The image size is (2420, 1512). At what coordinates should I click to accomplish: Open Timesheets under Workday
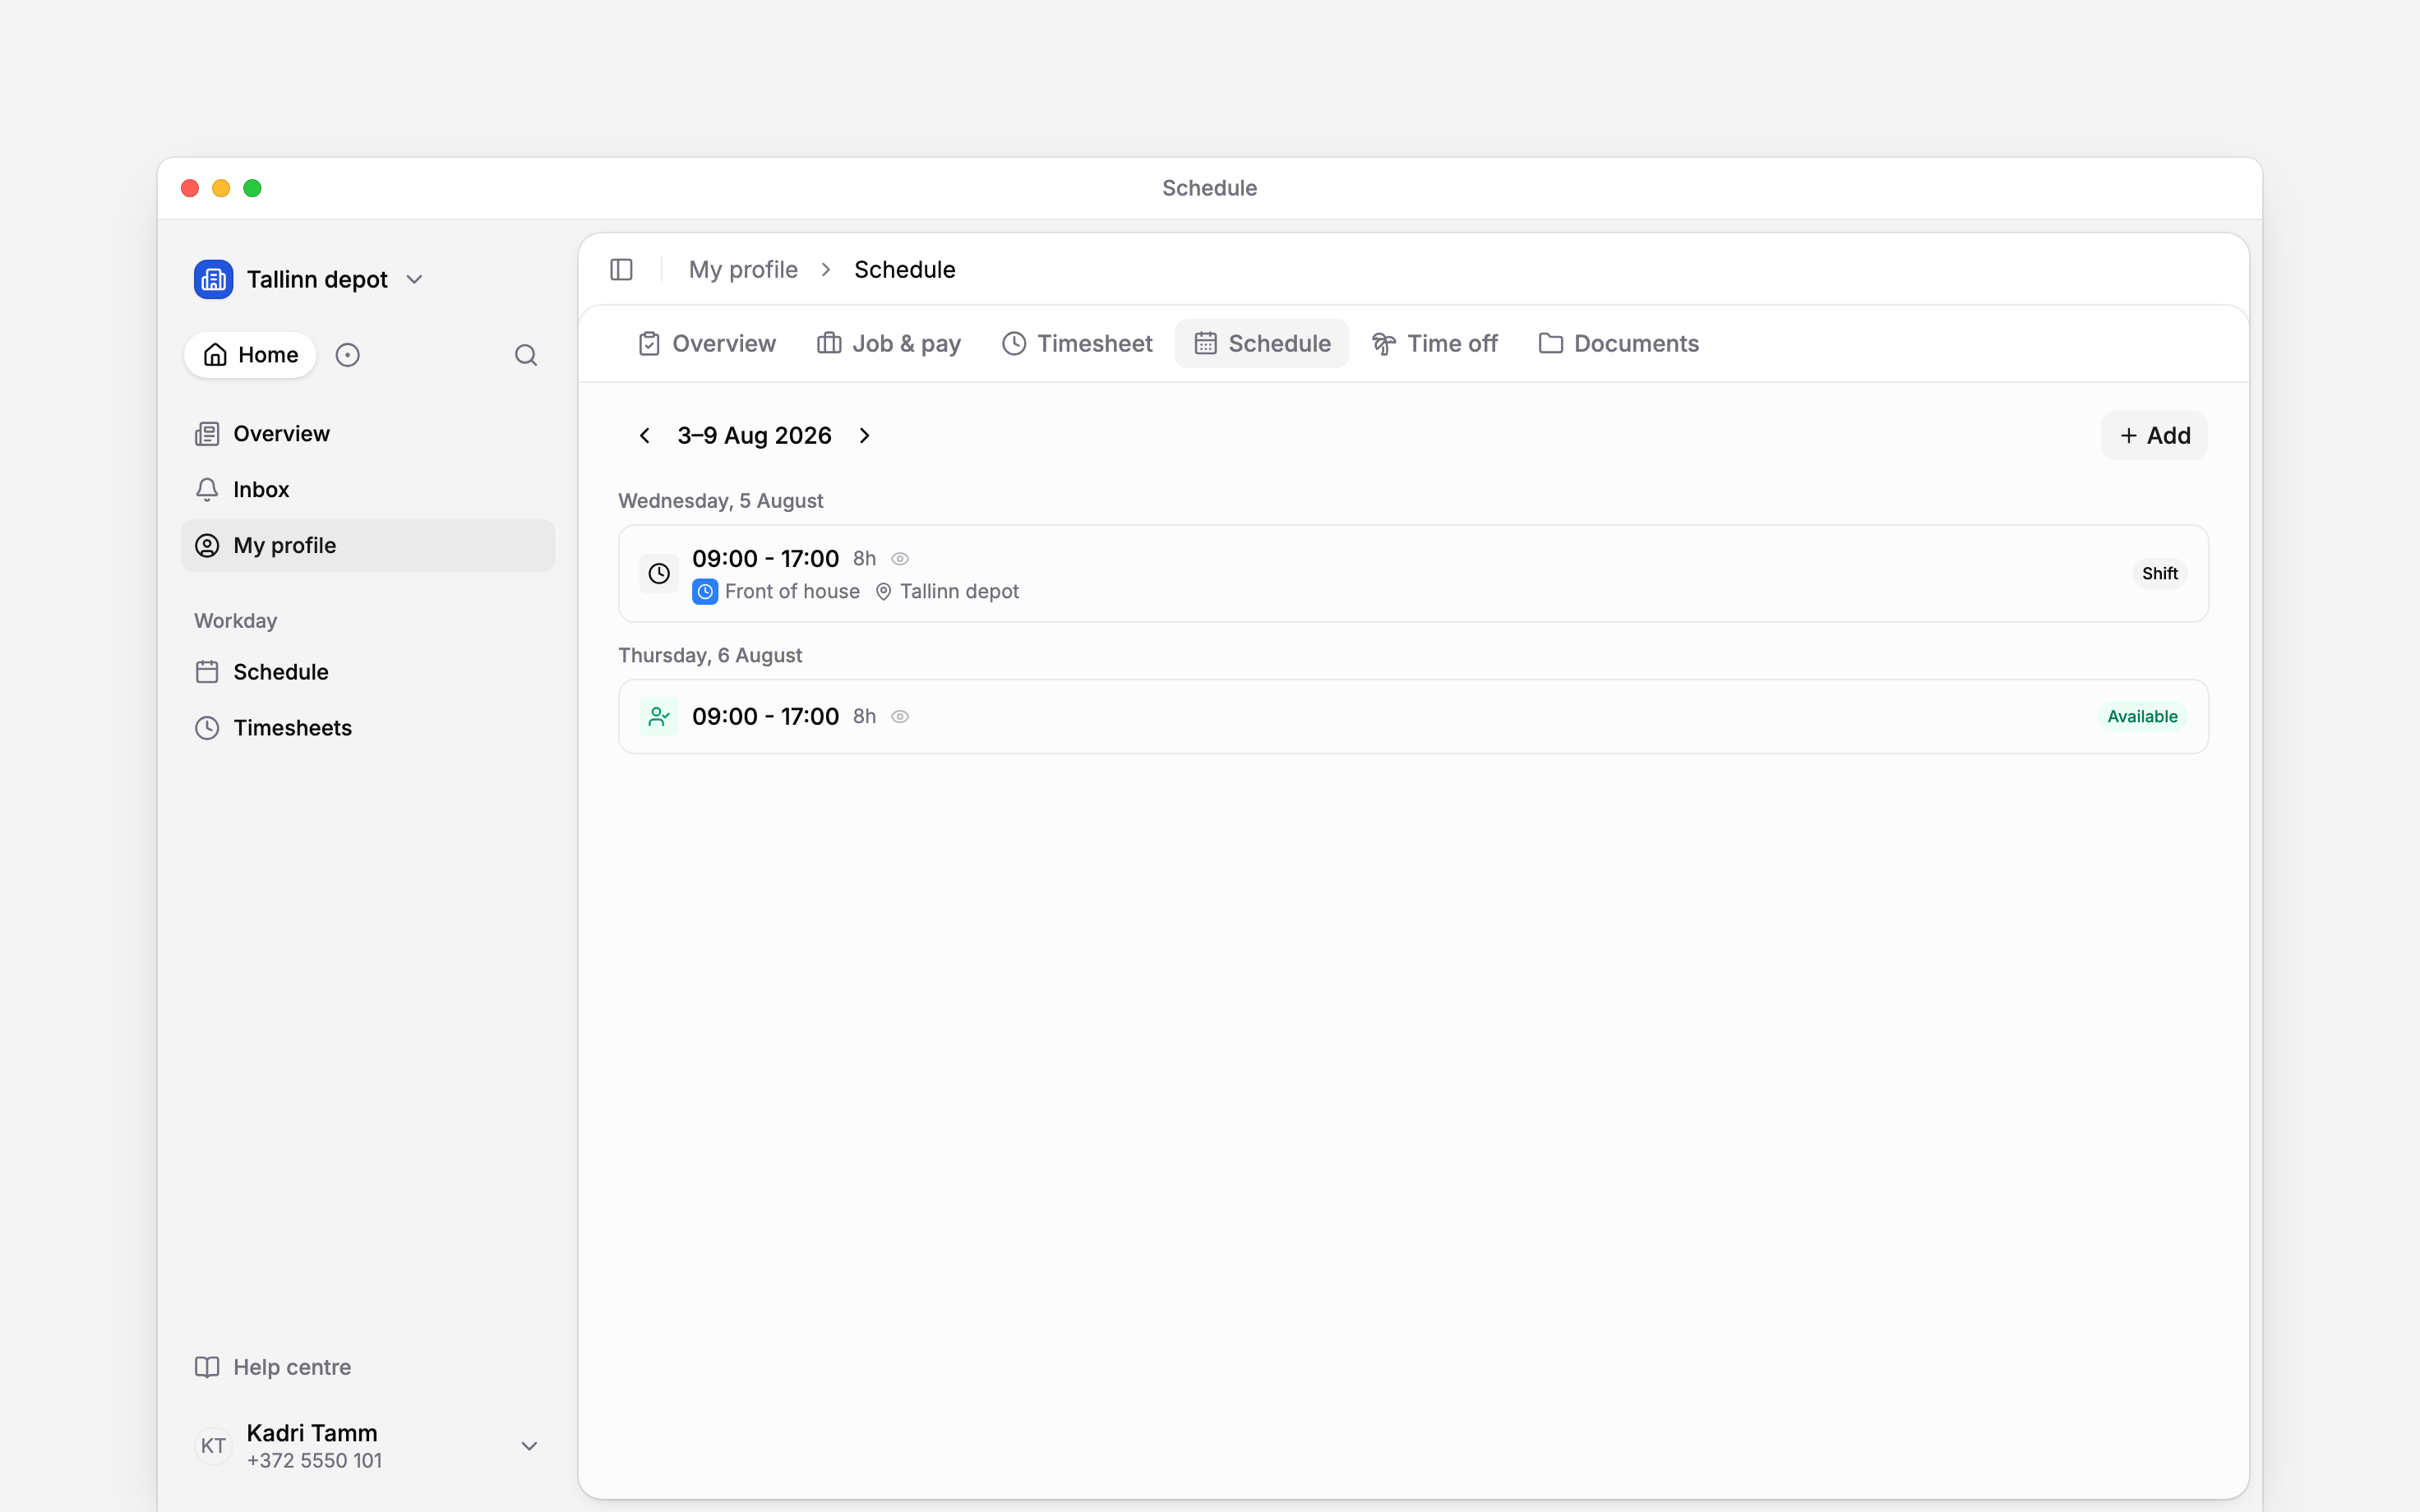point(368,728)
